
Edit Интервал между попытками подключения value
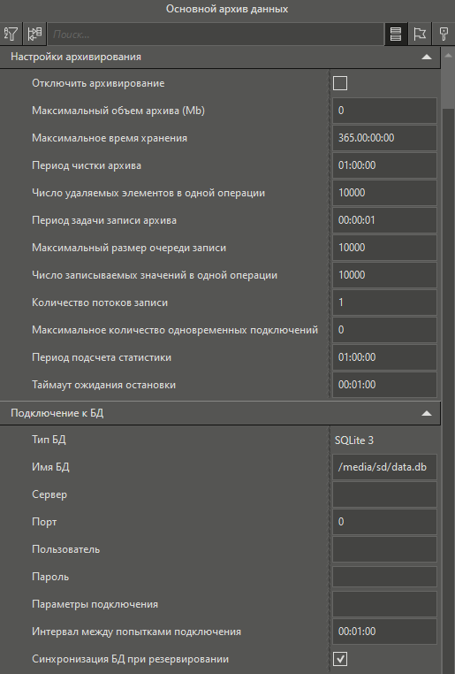tap(384, 632)
